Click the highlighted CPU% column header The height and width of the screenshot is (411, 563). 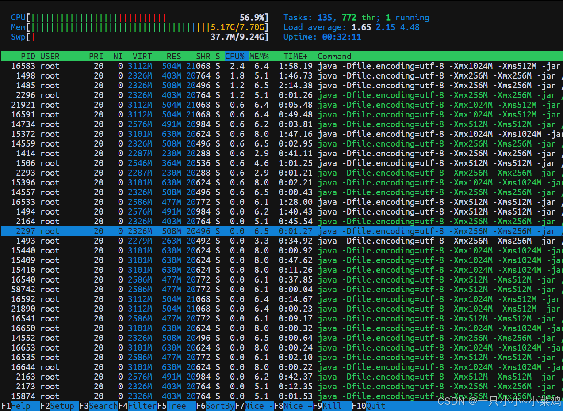(236, 56)
